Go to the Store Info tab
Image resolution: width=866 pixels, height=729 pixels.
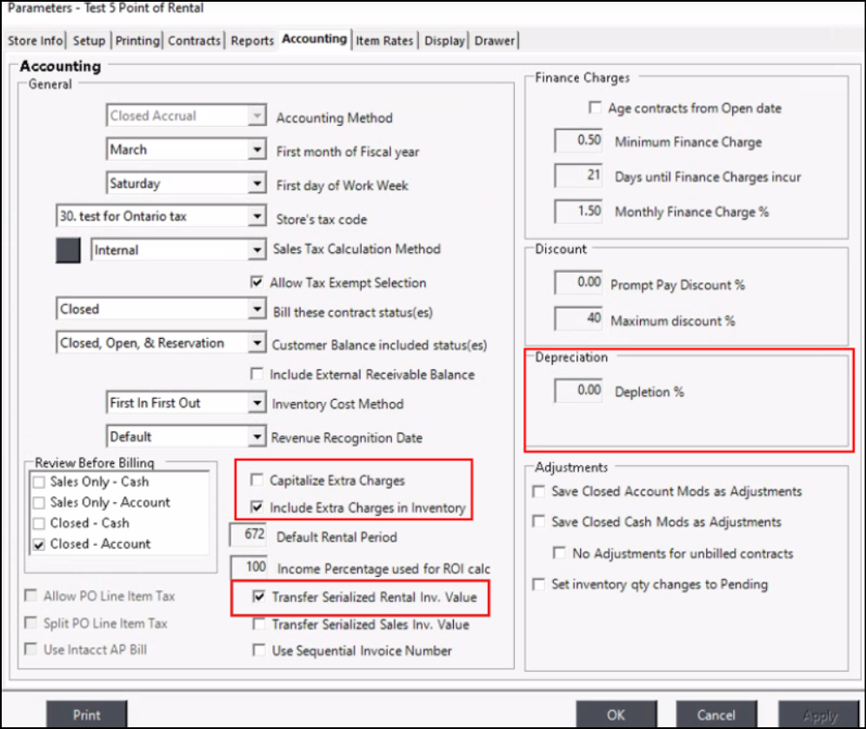[35, 41]
